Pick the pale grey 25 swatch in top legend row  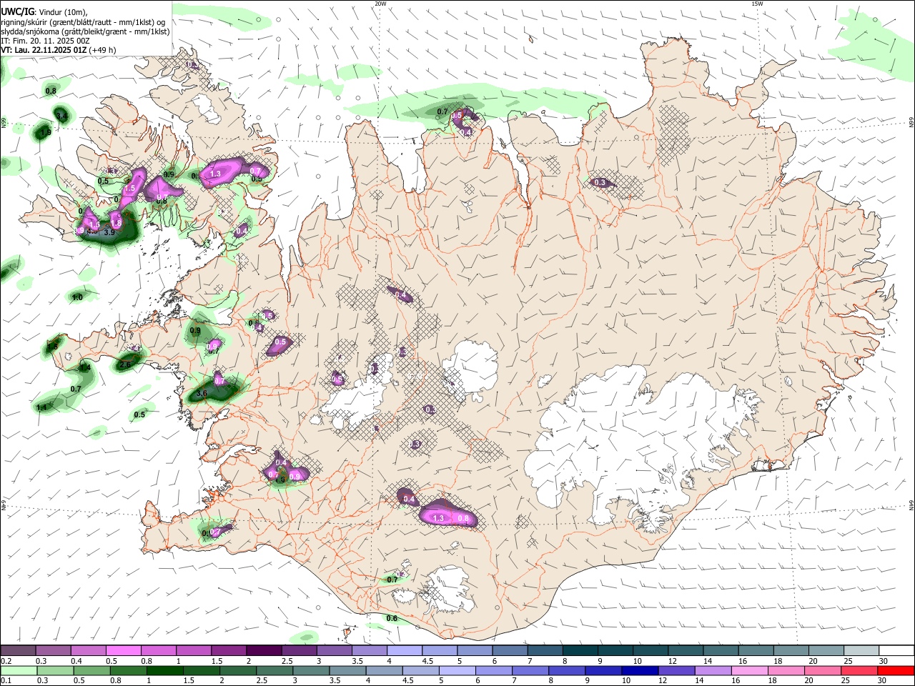pos(862,651)
